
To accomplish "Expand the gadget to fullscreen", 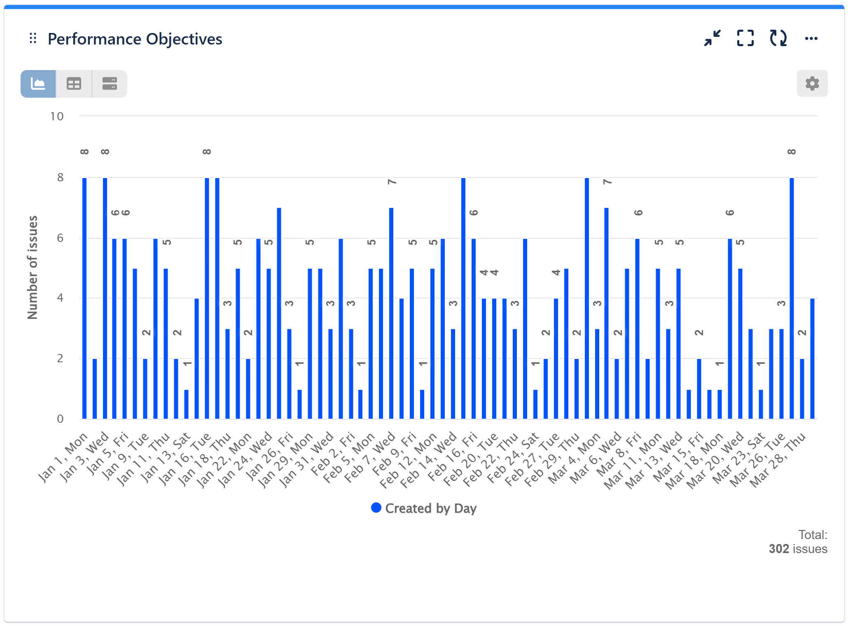I will [x=745, y=38].
